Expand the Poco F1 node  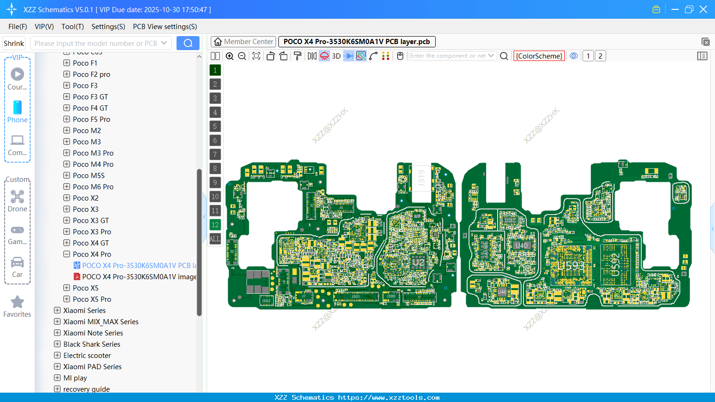point(67,63)
